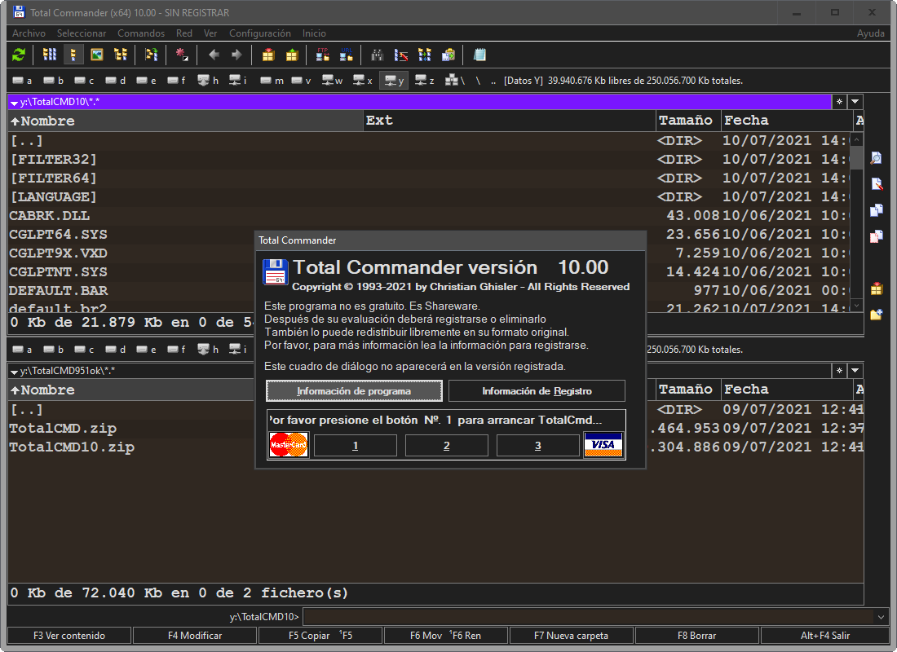Open the top panel directory history dropdown
The image size is (897, 652).
[x=855, y=102]
